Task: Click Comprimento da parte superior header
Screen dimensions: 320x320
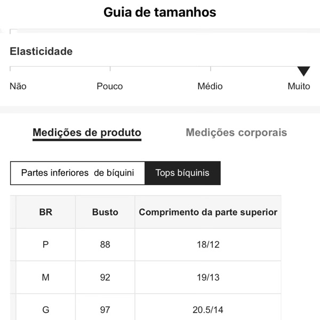Action: [x=208, y=212]
